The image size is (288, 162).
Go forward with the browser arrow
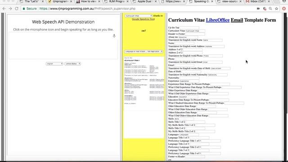click(10, 9)
